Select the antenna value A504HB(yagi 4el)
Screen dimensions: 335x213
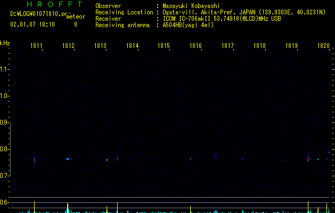(x=188, y=25)
